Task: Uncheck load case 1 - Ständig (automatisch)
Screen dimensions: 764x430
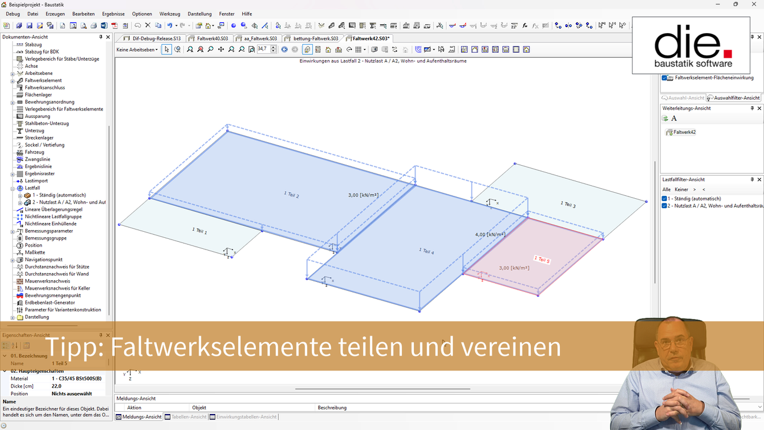Action: click(x=665, y=199)
